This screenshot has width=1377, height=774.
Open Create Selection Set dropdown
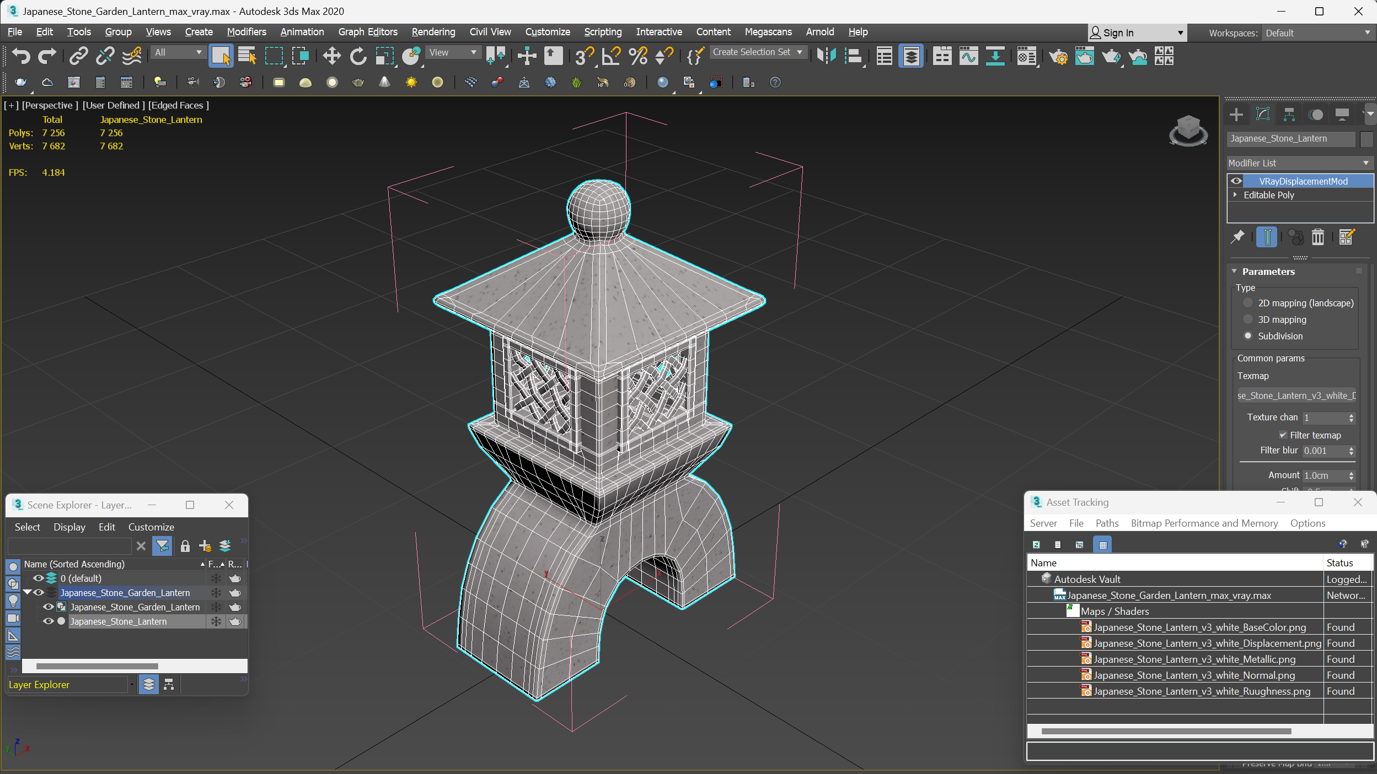point(758,52)
